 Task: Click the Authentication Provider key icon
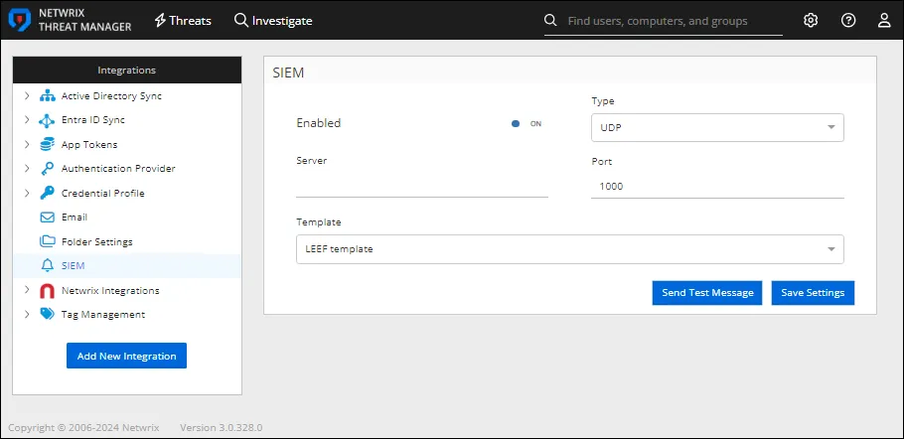(48, 169)
